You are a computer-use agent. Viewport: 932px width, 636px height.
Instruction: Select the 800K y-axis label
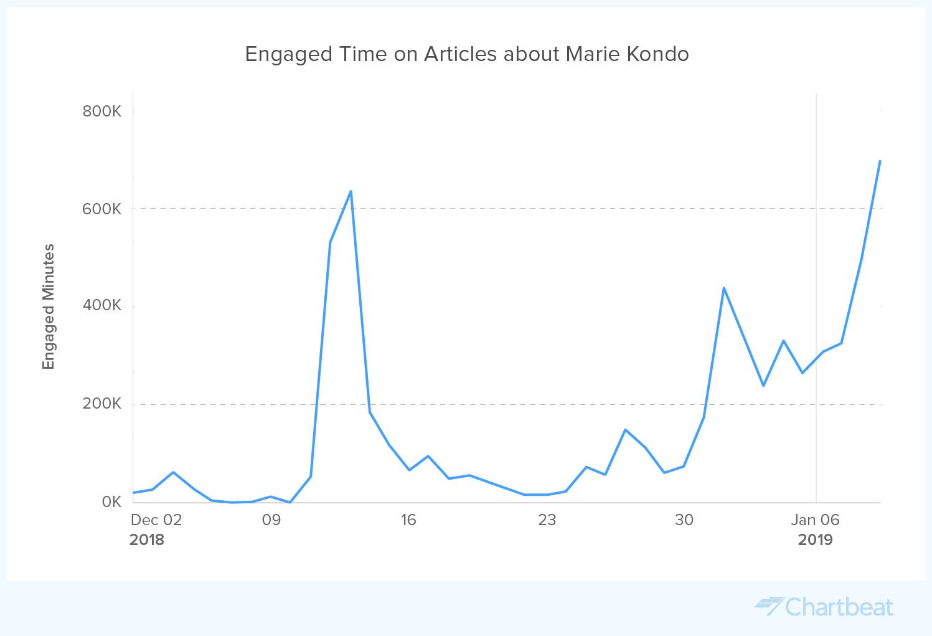tap(101, 112)
